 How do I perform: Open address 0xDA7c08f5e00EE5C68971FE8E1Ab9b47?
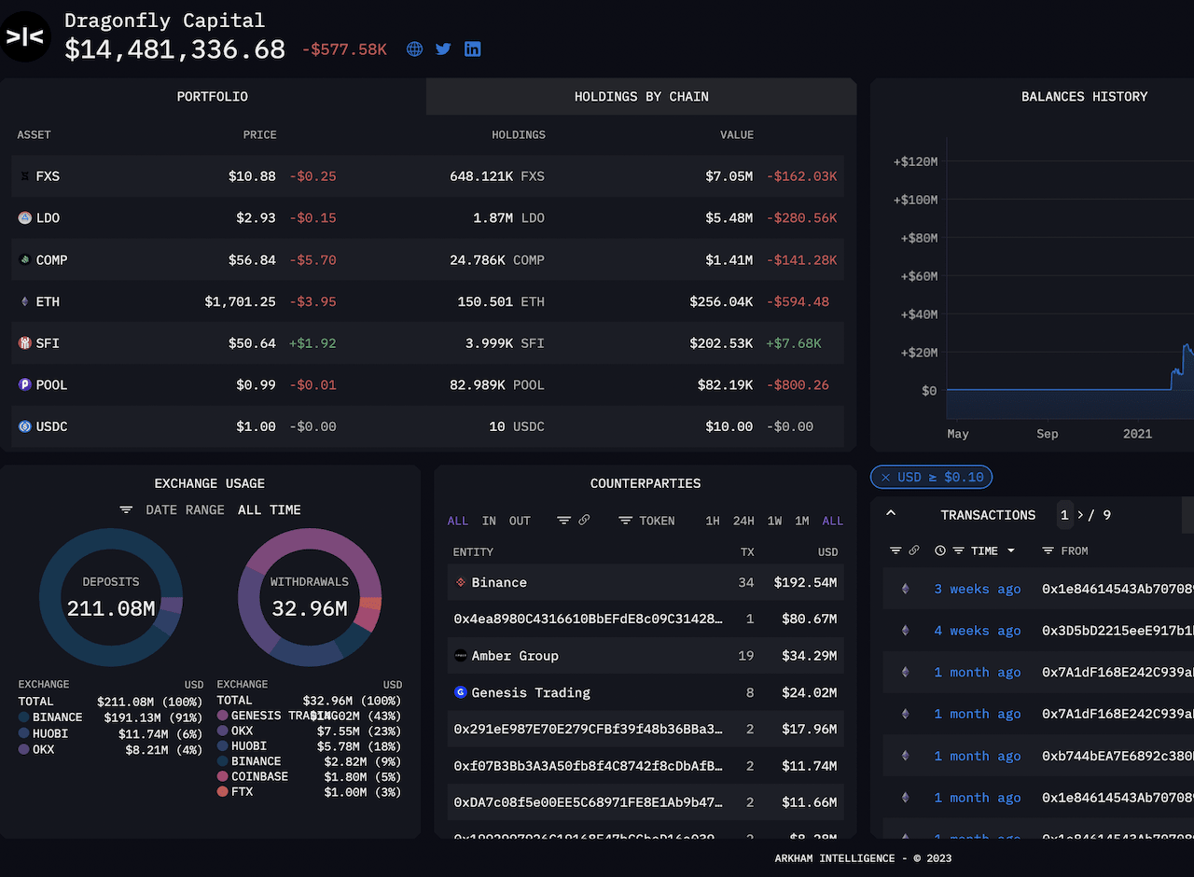pos(589,802)
